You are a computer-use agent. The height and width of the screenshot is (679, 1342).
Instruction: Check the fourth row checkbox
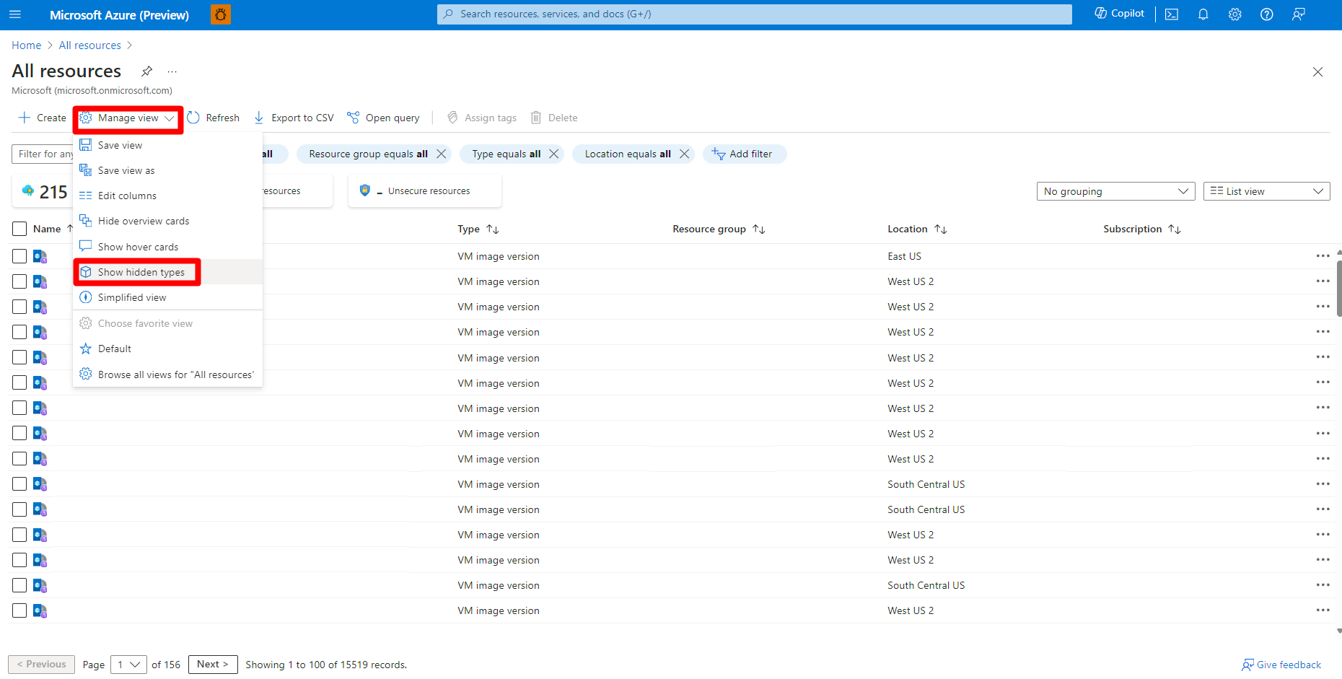coord(19,332)
